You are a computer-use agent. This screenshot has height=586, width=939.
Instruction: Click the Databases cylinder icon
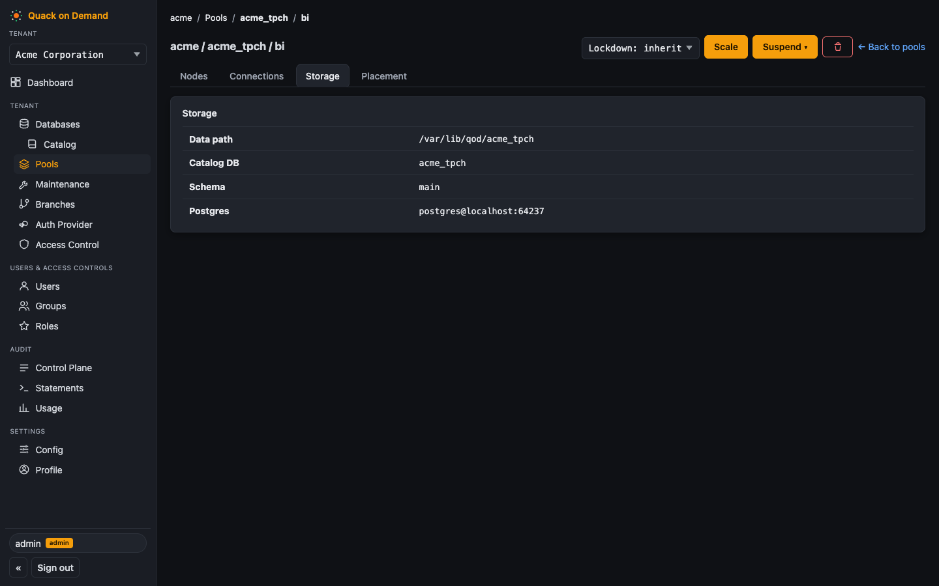pos(24,124)
